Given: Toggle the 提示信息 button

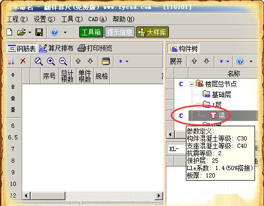Looking at the screenshot, I should click(x=120, y=32).
